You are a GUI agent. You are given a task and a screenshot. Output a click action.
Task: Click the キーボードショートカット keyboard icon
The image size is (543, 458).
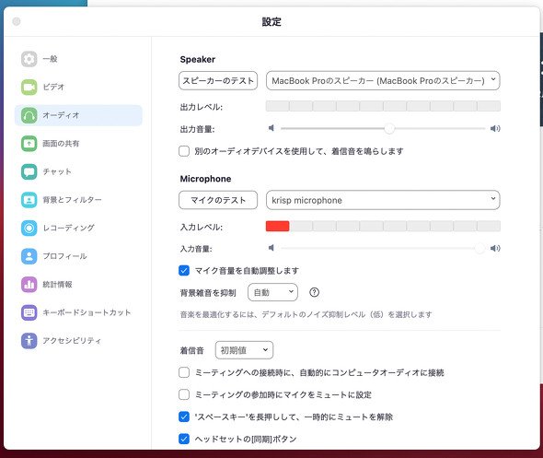[x=29, y=312]
